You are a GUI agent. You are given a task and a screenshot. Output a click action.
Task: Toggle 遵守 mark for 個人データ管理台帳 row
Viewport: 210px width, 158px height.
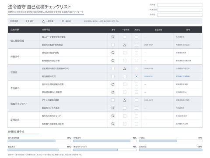pyautogui.click(x=113, y=37)
